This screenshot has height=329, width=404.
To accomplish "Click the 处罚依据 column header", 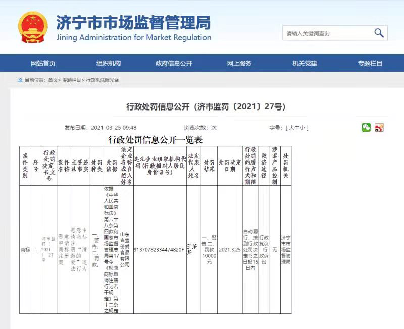I will coord(112,166).
